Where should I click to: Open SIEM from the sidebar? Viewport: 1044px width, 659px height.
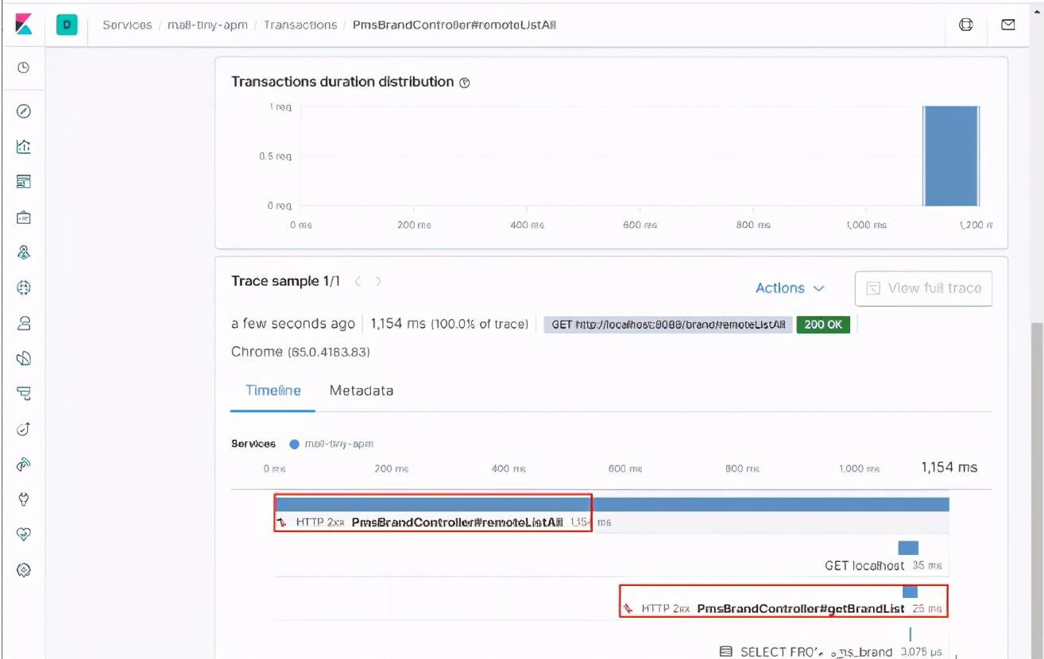pos(23,464)
